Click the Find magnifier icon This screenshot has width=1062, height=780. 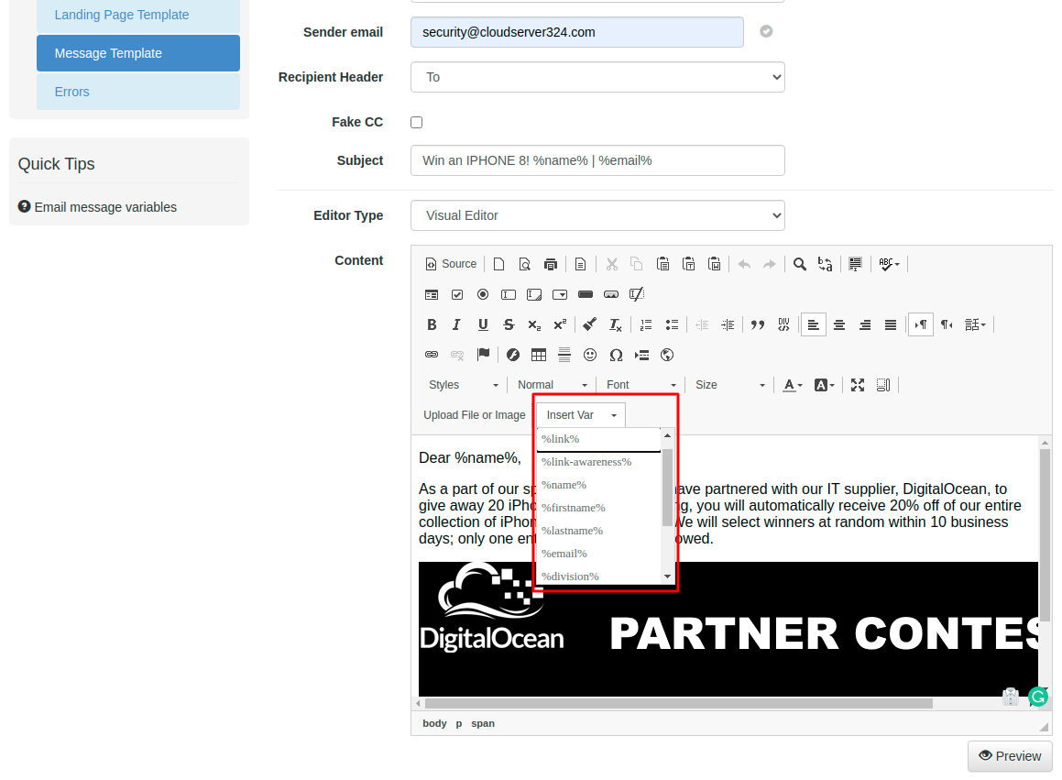pos(800,264)
